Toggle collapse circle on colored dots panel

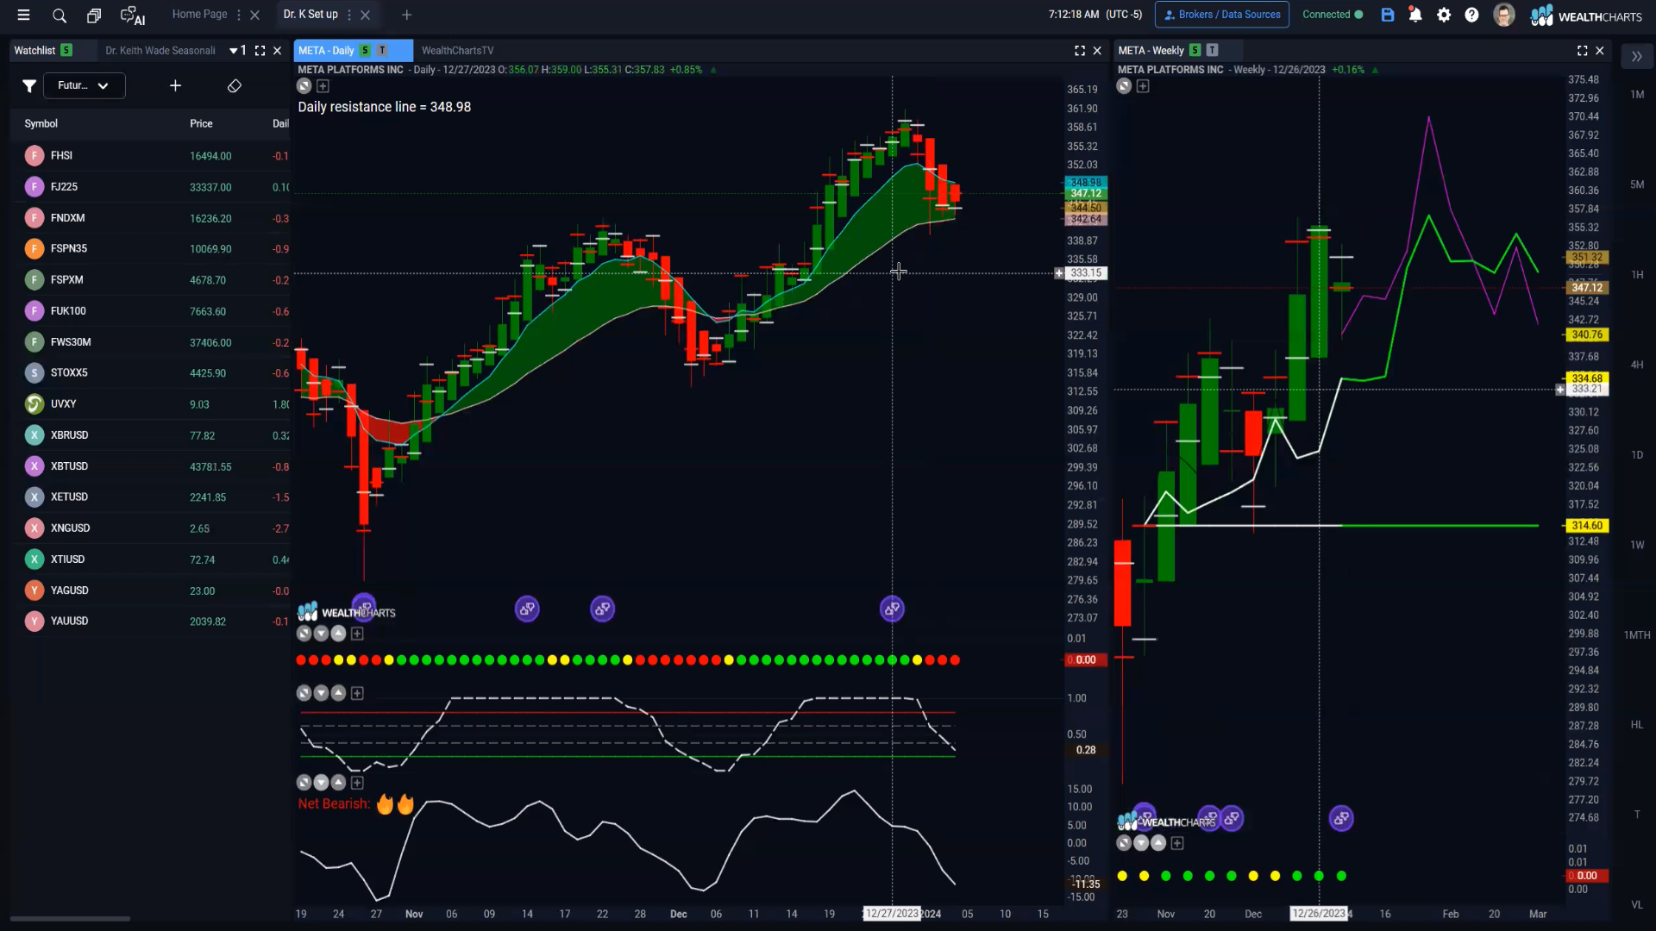click(304, 634)
